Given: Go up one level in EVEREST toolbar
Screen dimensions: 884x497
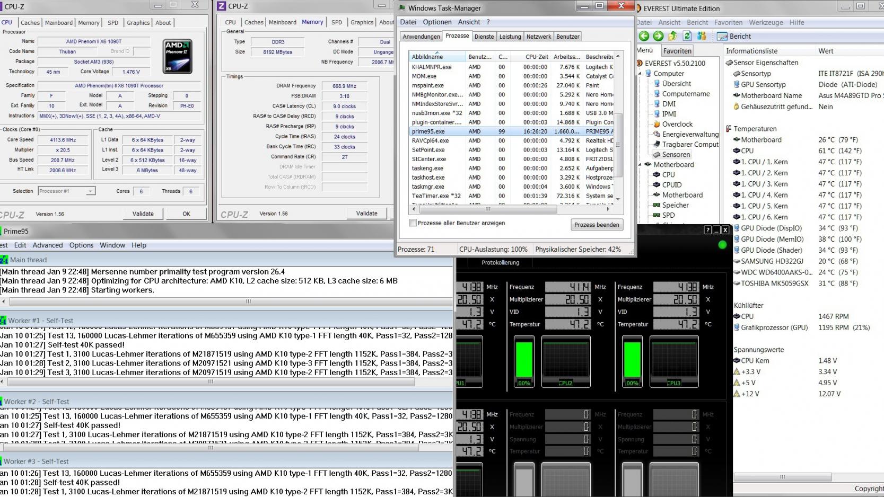Looking at the screenshot, I should click(x=672, y=36).
